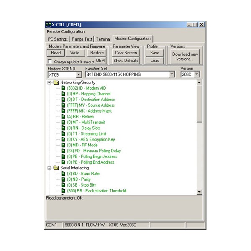
Task: Select (FFFF) MK - Address Mask text
Action: click(x=90, y=111)
